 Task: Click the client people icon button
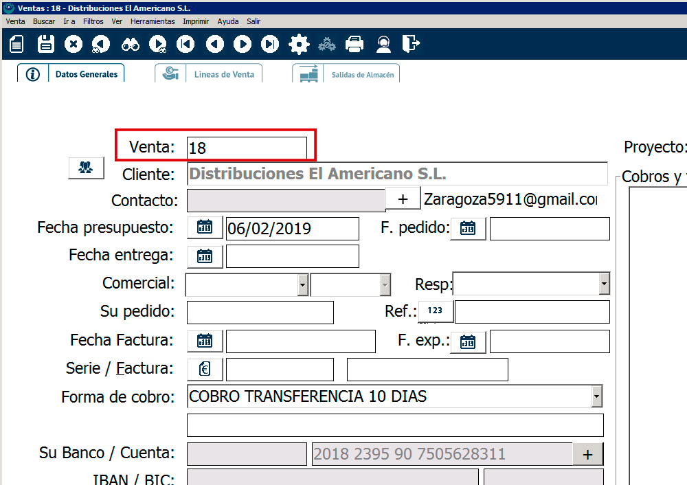click(86, 167)
